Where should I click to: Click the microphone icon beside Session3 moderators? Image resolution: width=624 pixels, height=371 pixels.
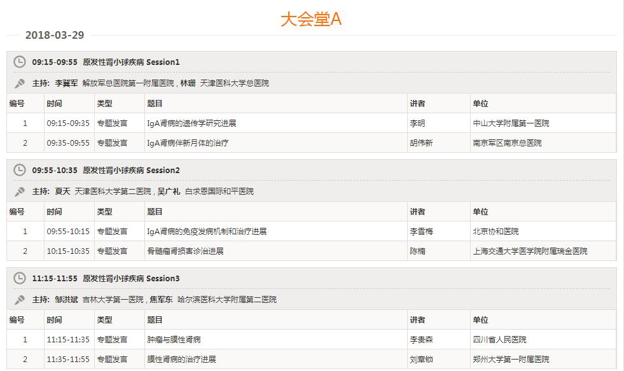[18, 298]
